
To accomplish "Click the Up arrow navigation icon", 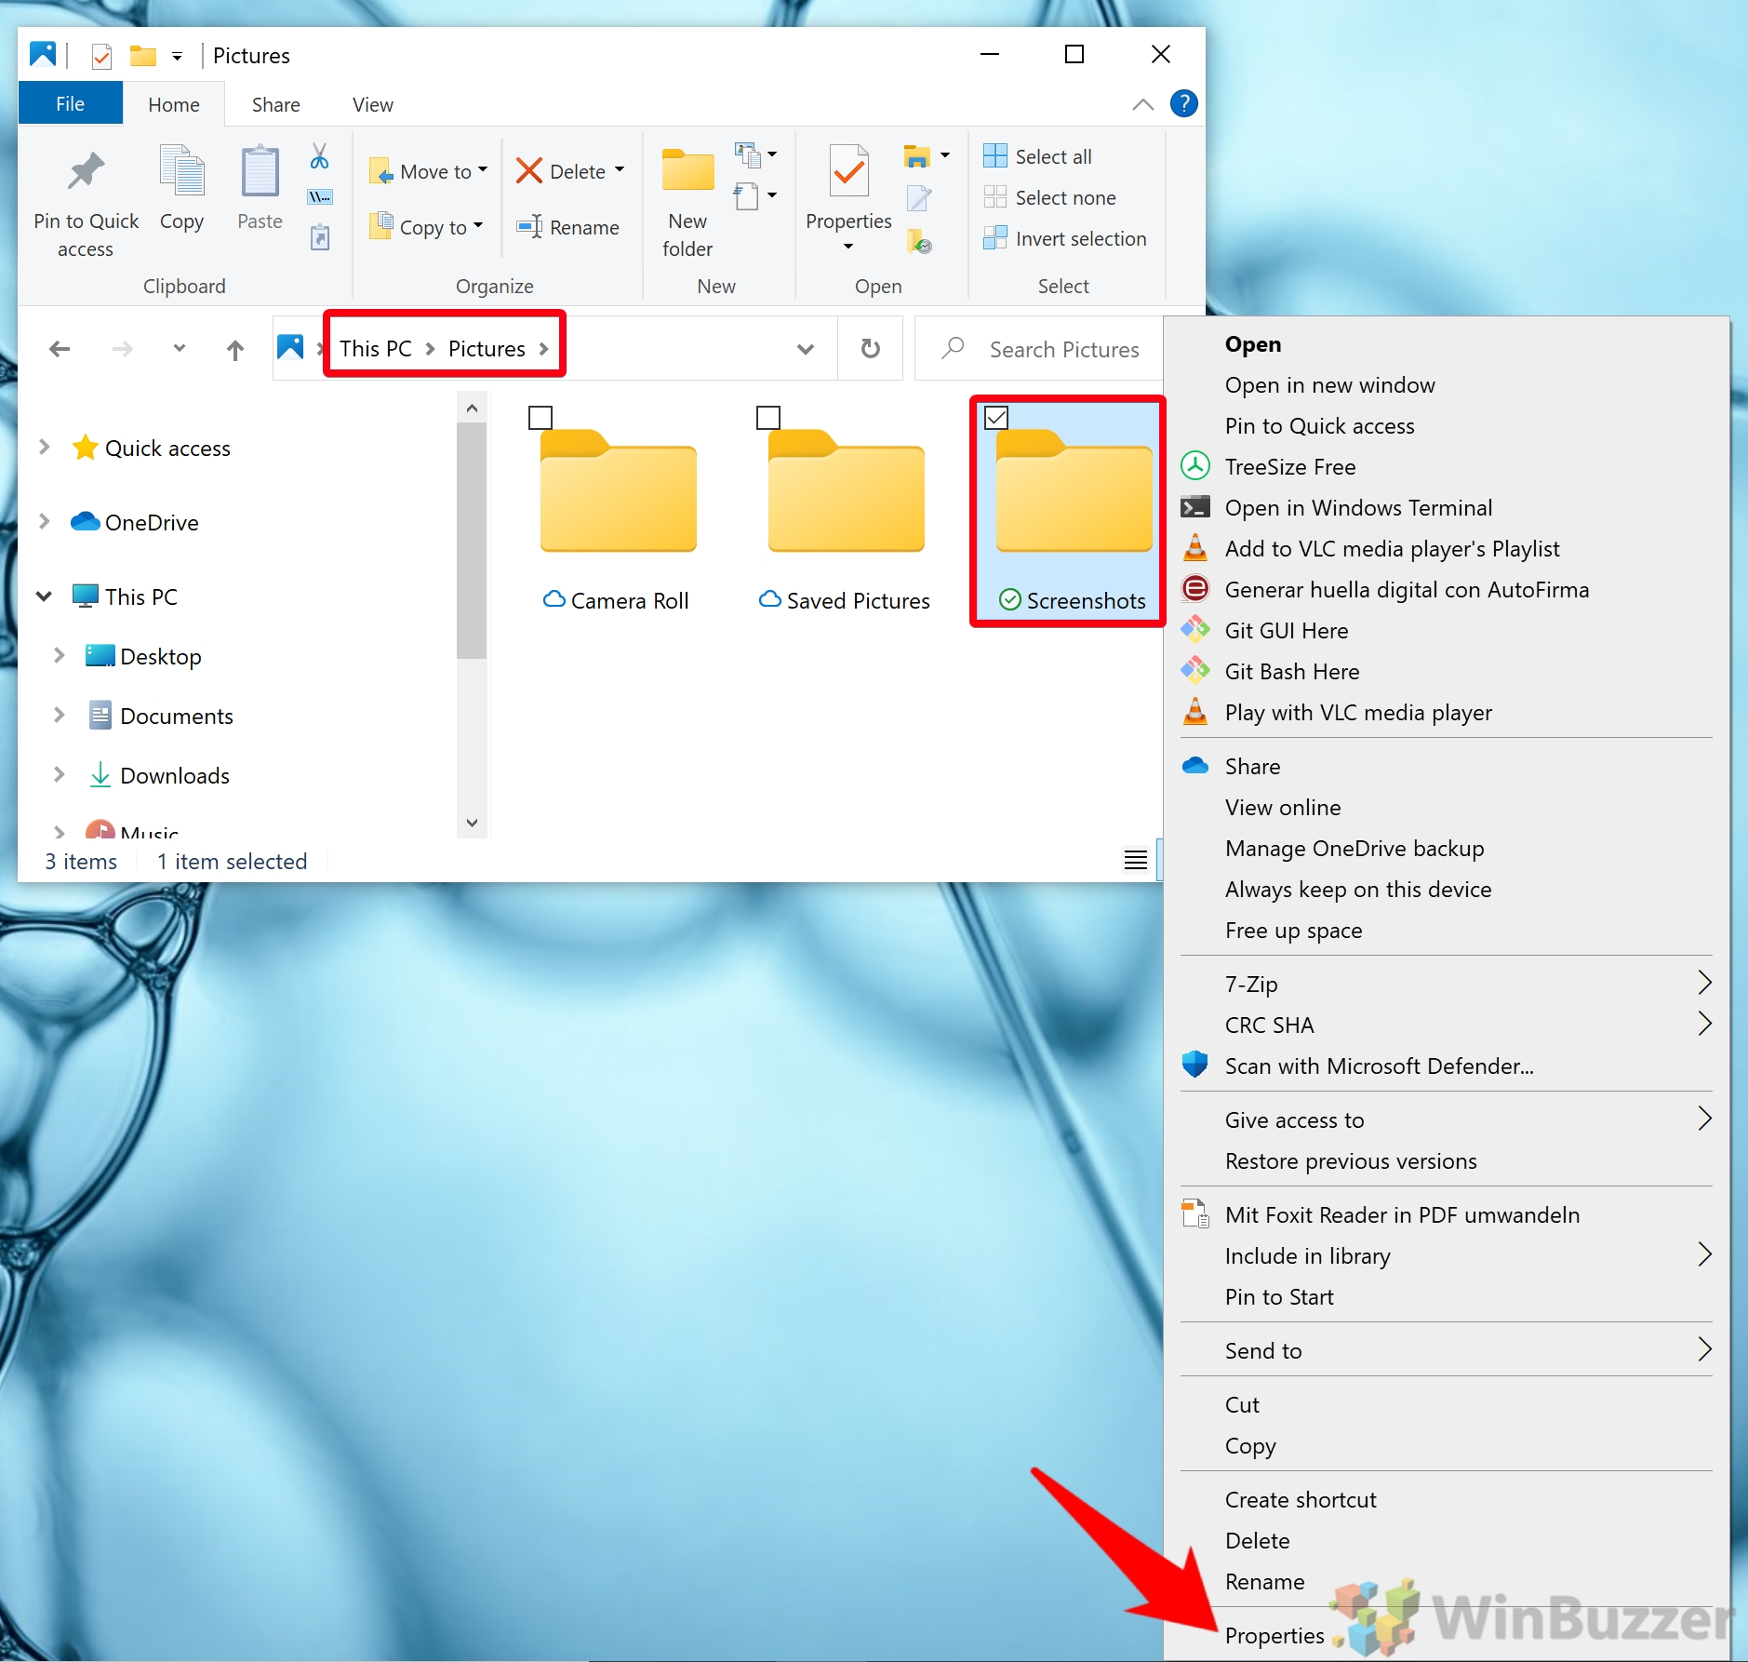I will [x=235, y=350].
